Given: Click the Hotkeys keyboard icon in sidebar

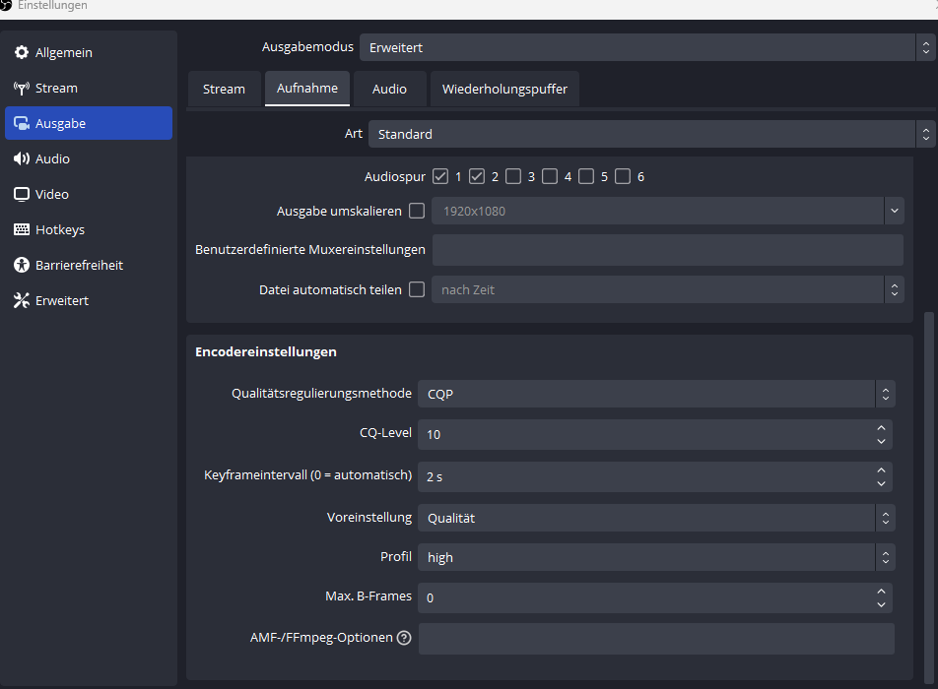Looking at the screenshot, I should pos(22,229).
